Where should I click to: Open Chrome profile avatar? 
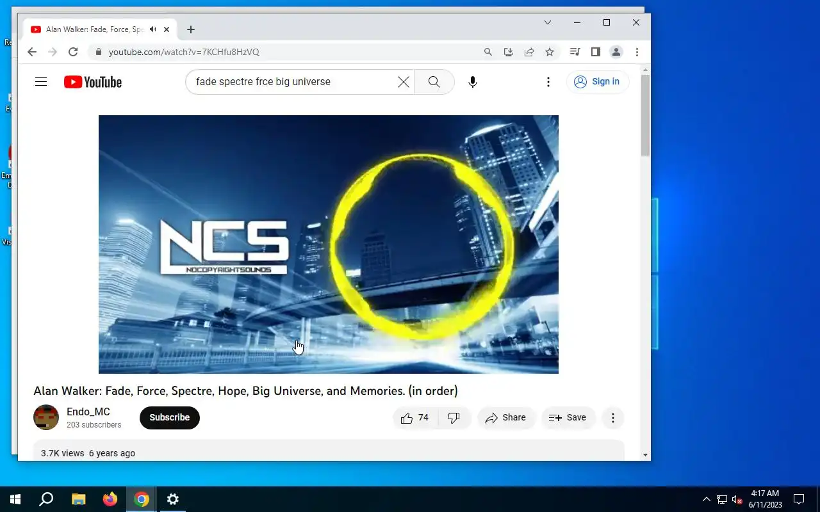pos(616,52)
